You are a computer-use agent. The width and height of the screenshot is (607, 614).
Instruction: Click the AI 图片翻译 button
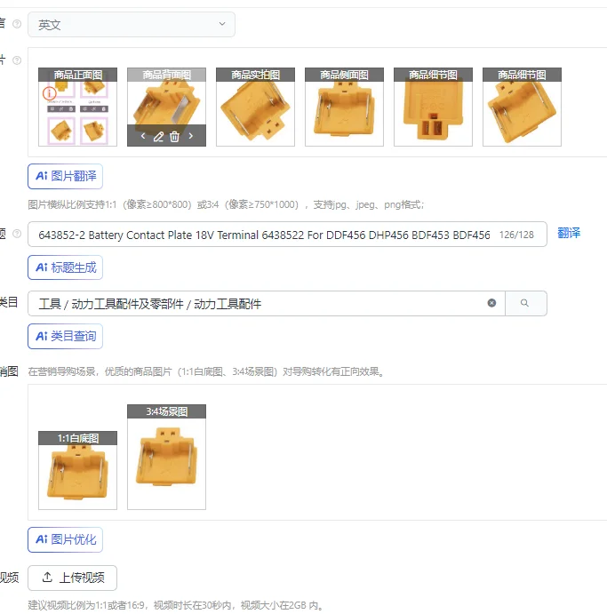pos(66,176)
